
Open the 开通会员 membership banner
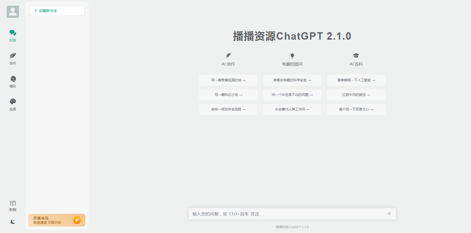click(x=57, y=220)
